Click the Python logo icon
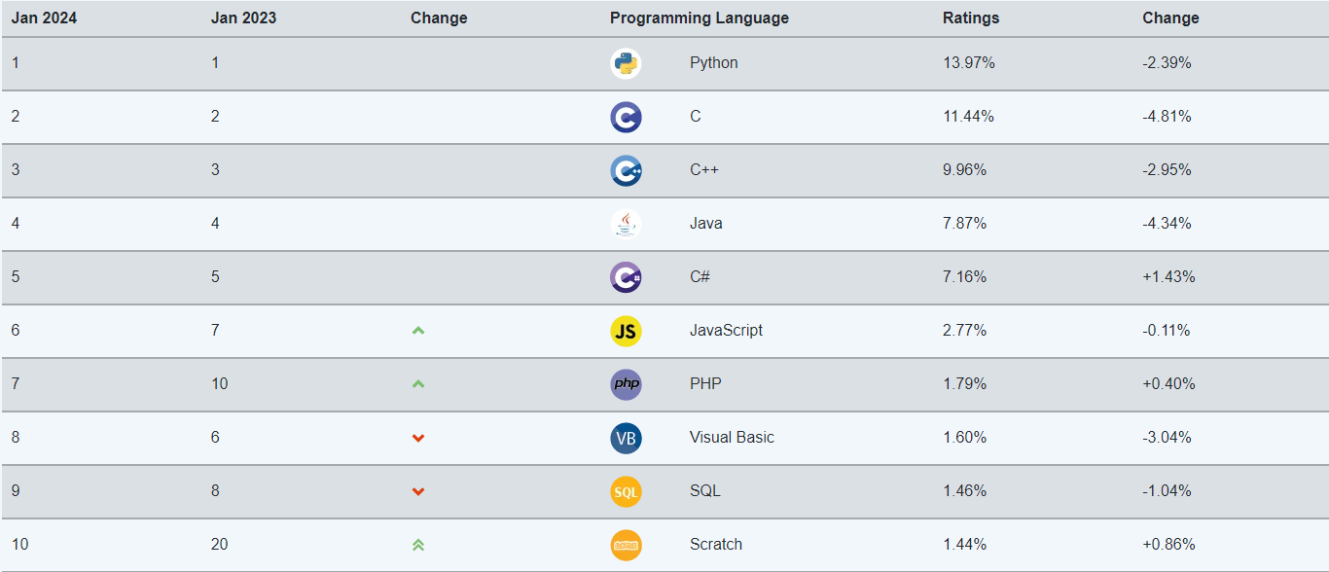Screen dimensions: 1329x572 pos(626,64)
